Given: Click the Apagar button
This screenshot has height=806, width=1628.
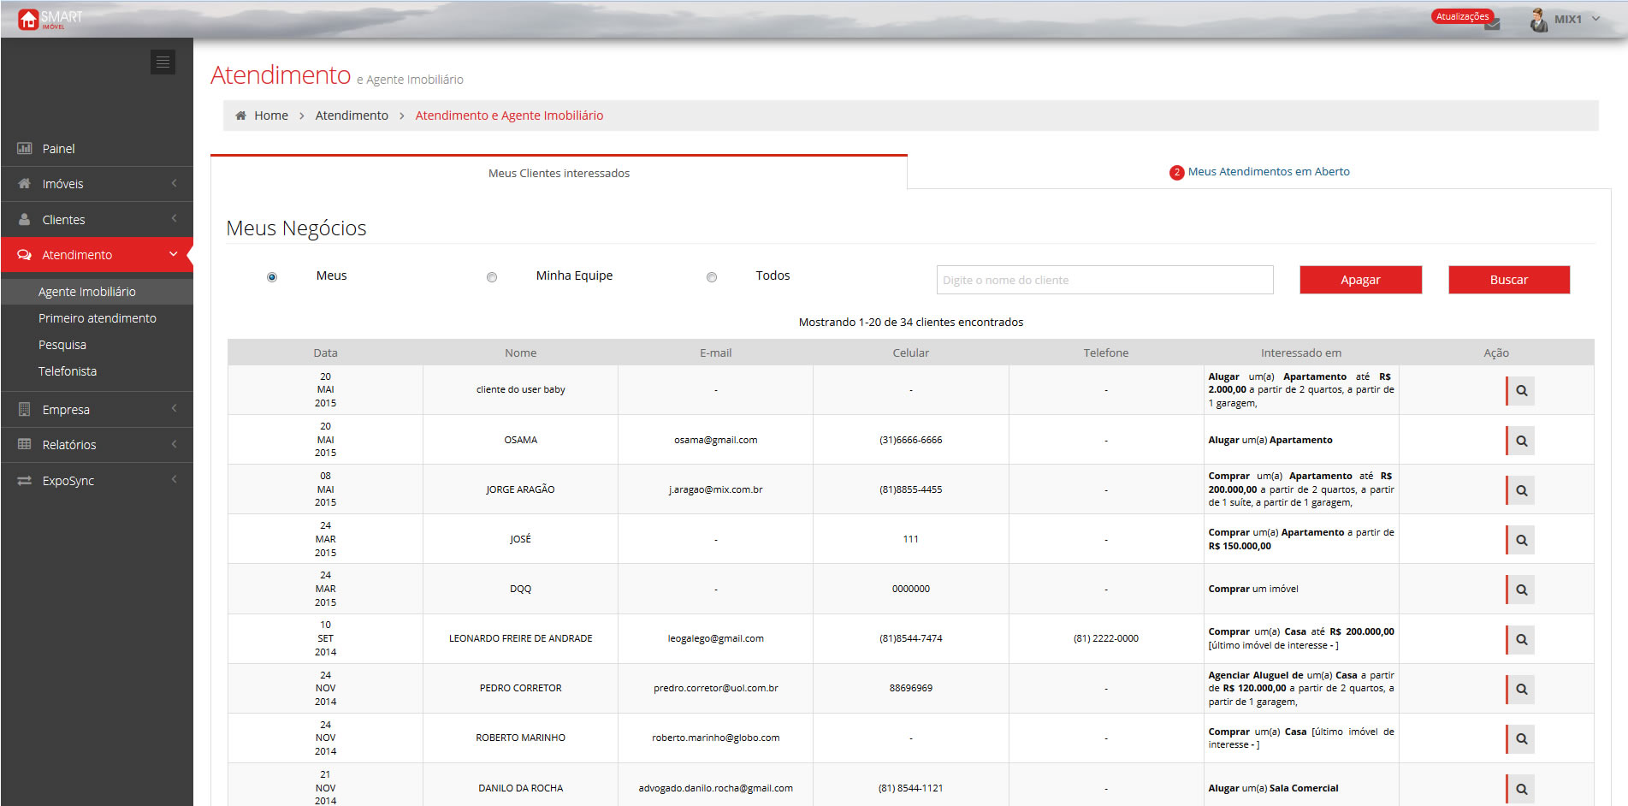Looking at the screenshot, I should coord(1360,280).
